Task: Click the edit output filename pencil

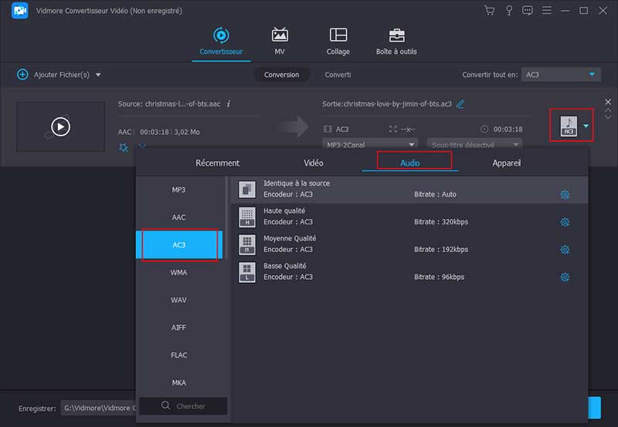Action: click(x=460, y=104)
